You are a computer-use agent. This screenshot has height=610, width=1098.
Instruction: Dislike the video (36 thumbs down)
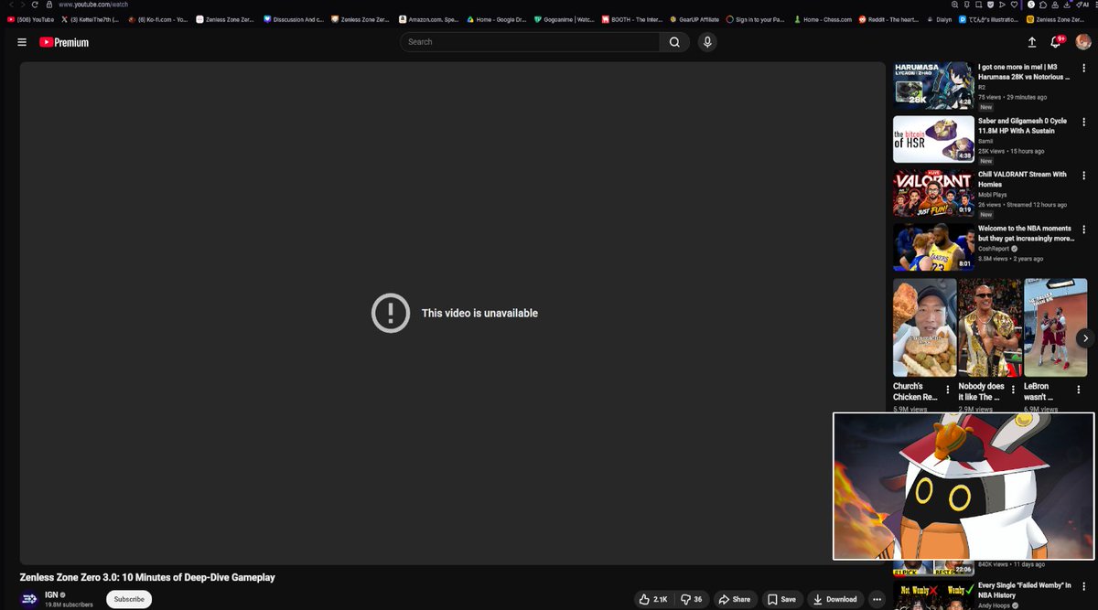[x=693, y=599]
